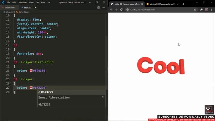The width and height of the screenshot is (215, 121).
Task: Open the Run menu
Action: point(43,2)
